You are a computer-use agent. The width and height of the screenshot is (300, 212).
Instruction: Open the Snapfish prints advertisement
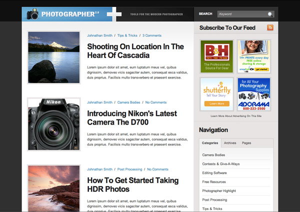(x=253, y=56)
